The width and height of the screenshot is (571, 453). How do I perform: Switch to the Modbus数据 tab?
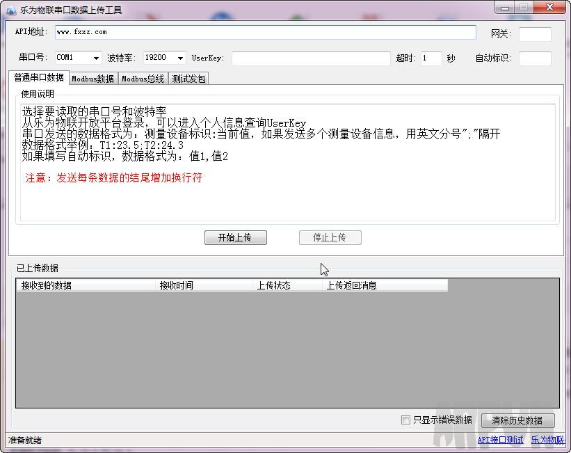93,79
